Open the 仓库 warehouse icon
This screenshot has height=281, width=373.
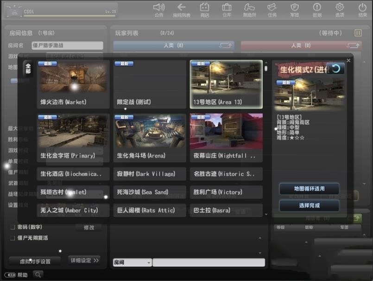click(x=227, y=7)
